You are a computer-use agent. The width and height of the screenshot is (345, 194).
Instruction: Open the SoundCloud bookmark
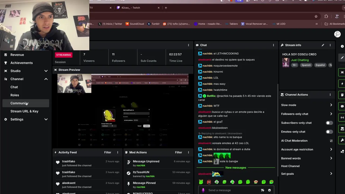(x=135, y=24)
